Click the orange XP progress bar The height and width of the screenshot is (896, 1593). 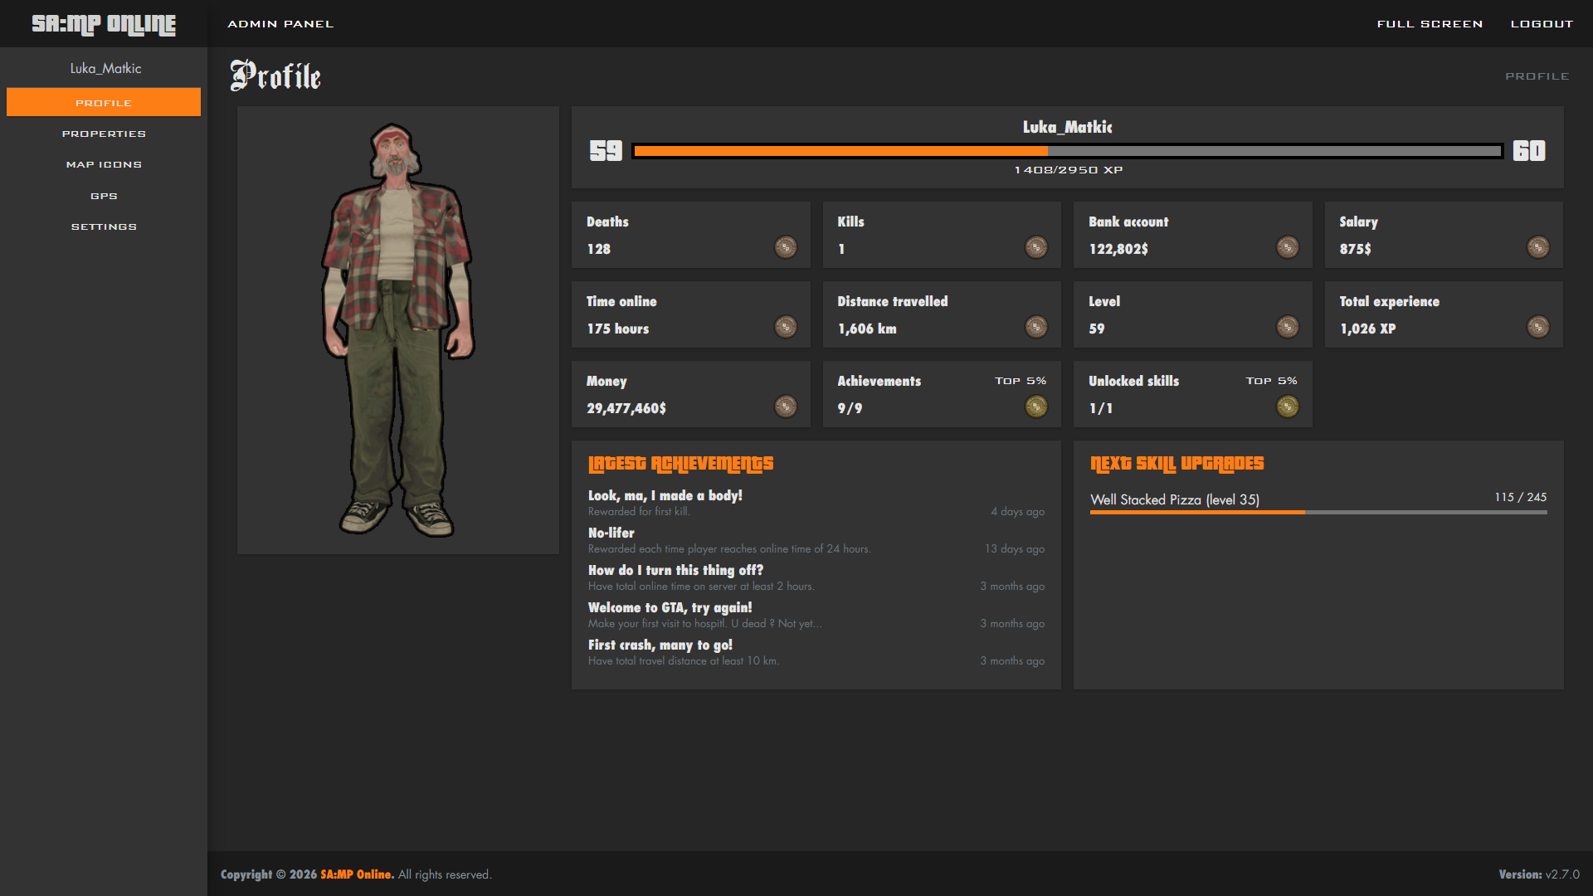(840, 151)
